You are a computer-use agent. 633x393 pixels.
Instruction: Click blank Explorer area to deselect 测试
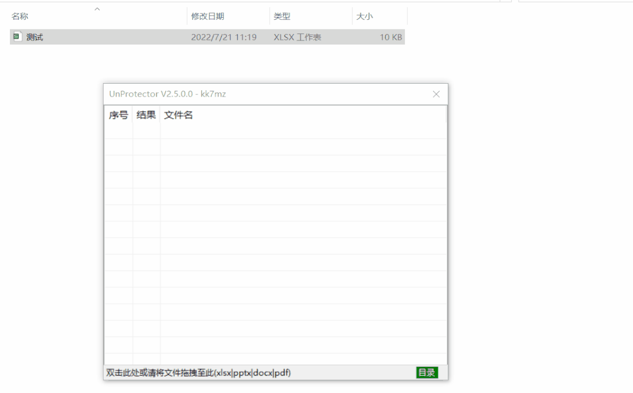coord(527,176)
